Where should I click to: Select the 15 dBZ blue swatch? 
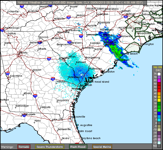[159, 113]
